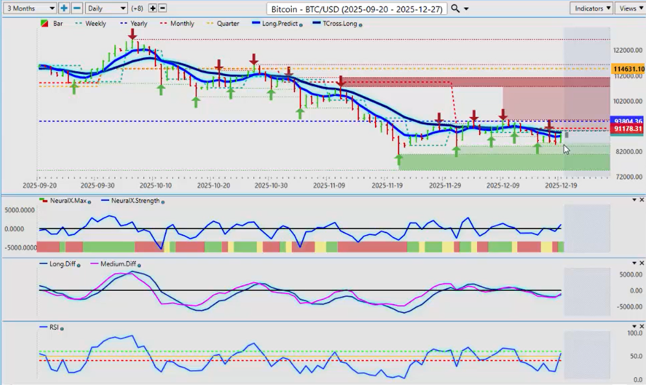Toggle the Weekly legend item
Image resolution: width=646 pixels, height=385 pixels.
(x=96, y=24)
